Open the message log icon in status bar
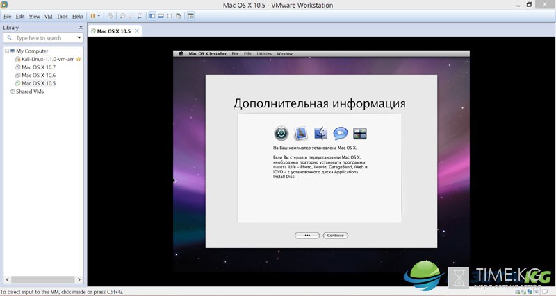The height and width of the screenshot is (296, 556). 545,292
